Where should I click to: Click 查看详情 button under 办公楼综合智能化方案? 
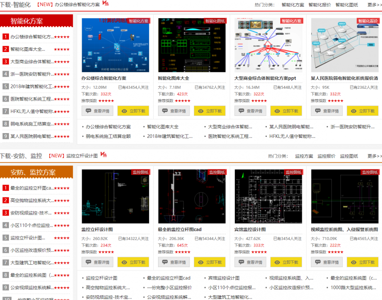[x=97, y=111]
